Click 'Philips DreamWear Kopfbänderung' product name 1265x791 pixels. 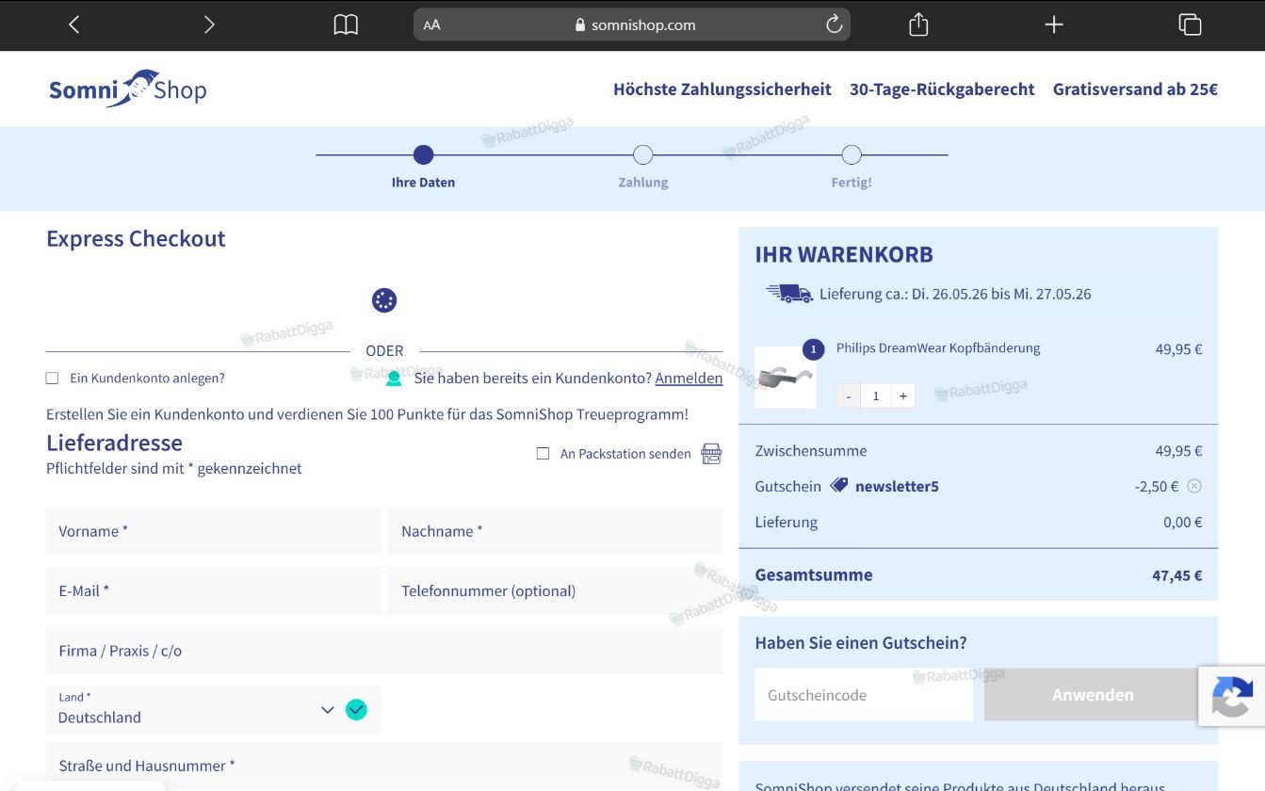938,348
